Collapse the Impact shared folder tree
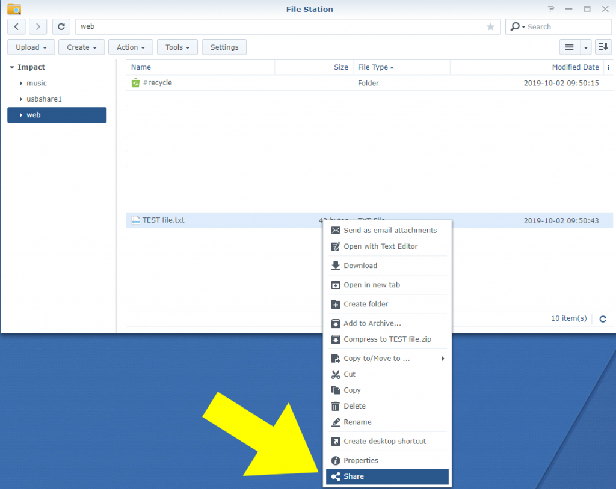 (x=13, y=67)
